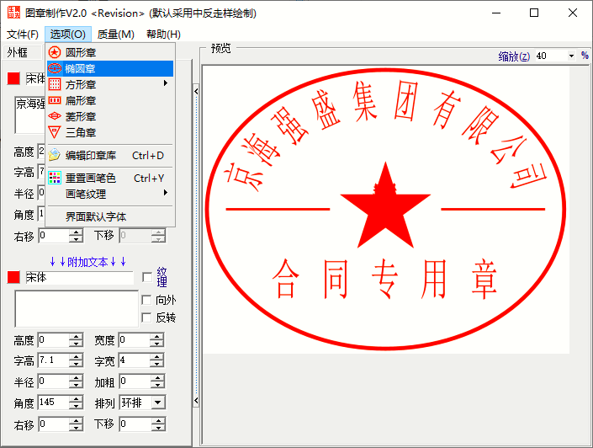
Task: Click the 宽度 field showing 0
Action: click(x=135, y=340)
